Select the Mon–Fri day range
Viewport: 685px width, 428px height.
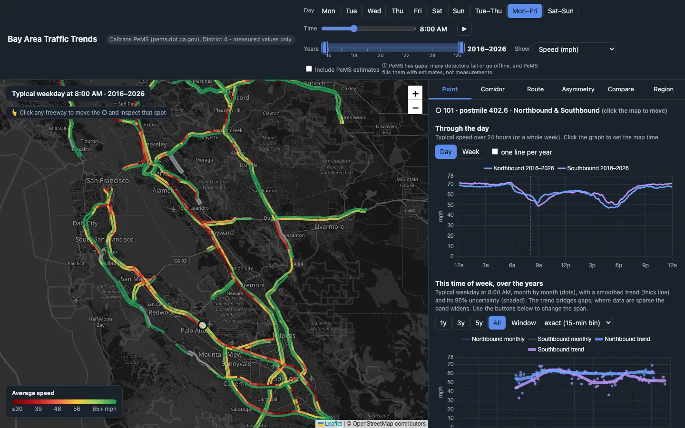(x=525, y=11)
